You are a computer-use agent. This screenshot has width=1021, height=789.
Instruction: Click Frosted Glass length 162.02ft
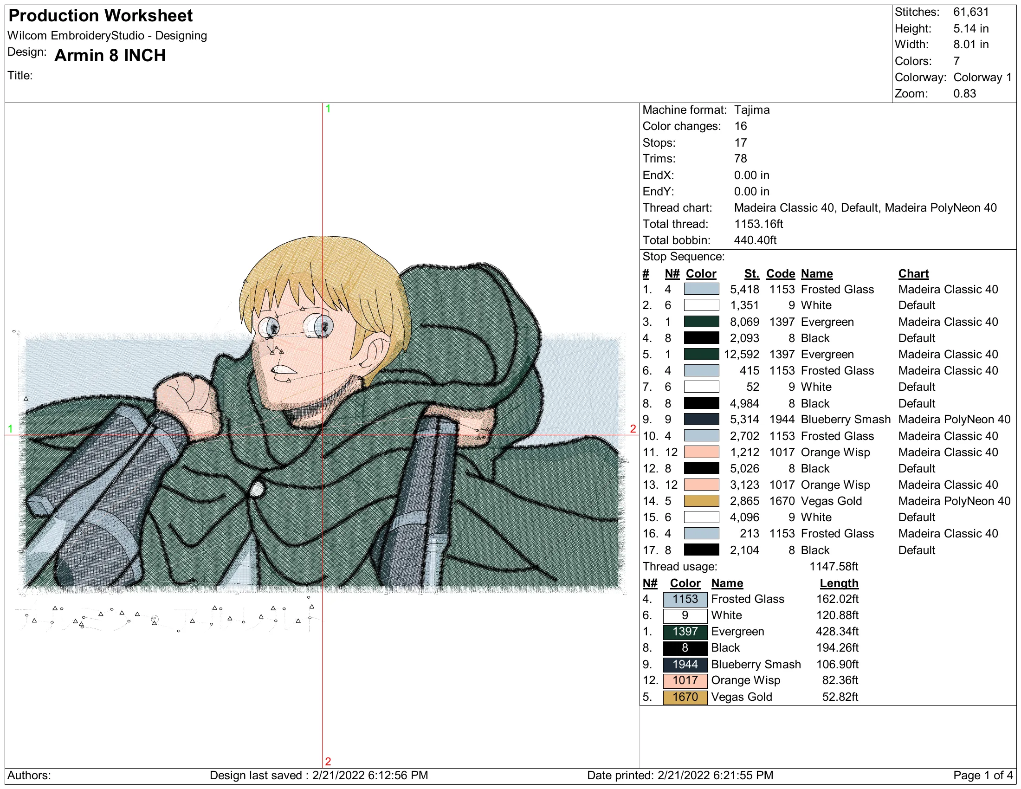click(x=837, y=599)
